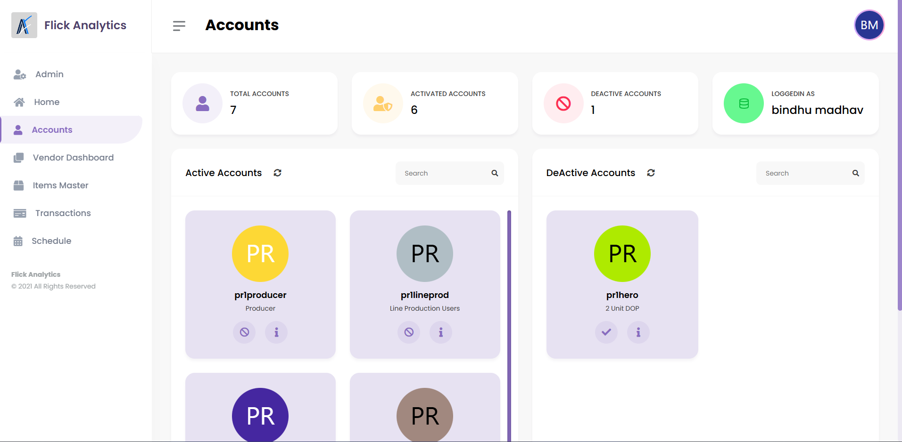The height and width of the screenshot is (442, 902).
Task: Open info for pr1hero account
Action: coord(638,332)
